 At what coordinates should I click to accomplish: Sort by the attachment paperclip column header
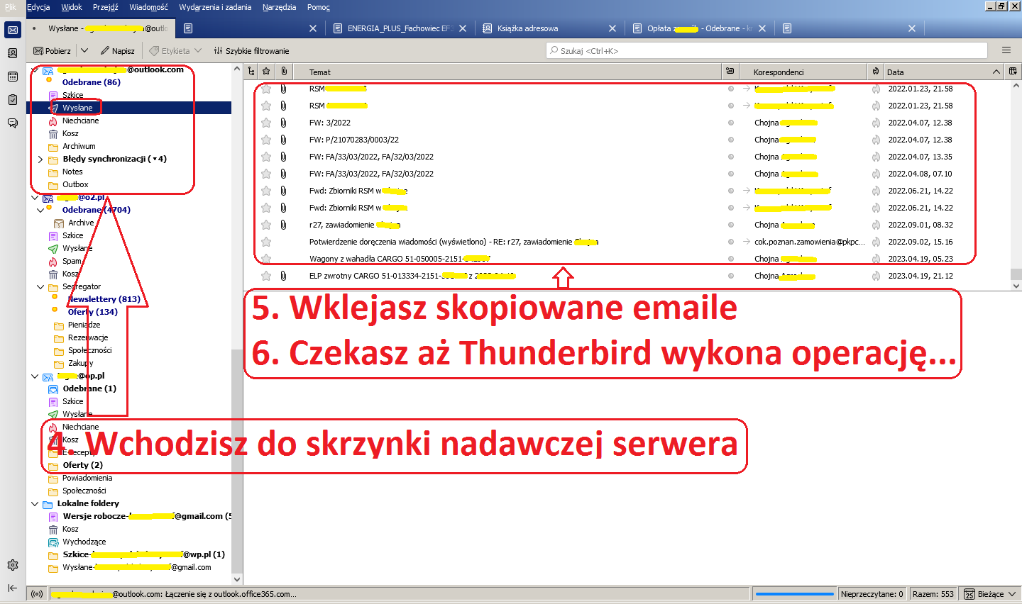pos(284,72)
